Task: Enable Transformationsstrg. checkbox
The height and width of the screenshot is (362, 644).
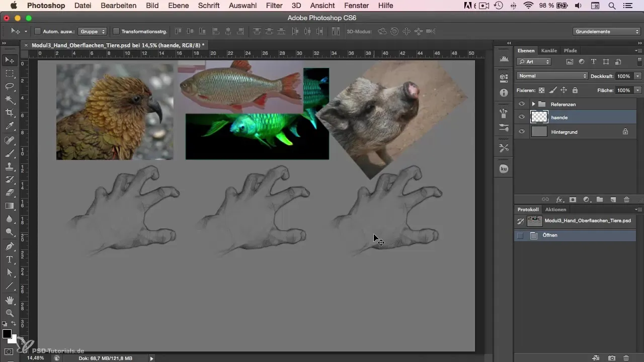Action: [x=116, y=31]
